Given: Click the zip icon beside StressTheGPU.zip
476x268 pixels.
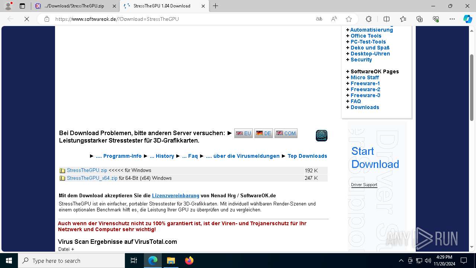Looking at the screenshot, I should click(x=62, y=170).
